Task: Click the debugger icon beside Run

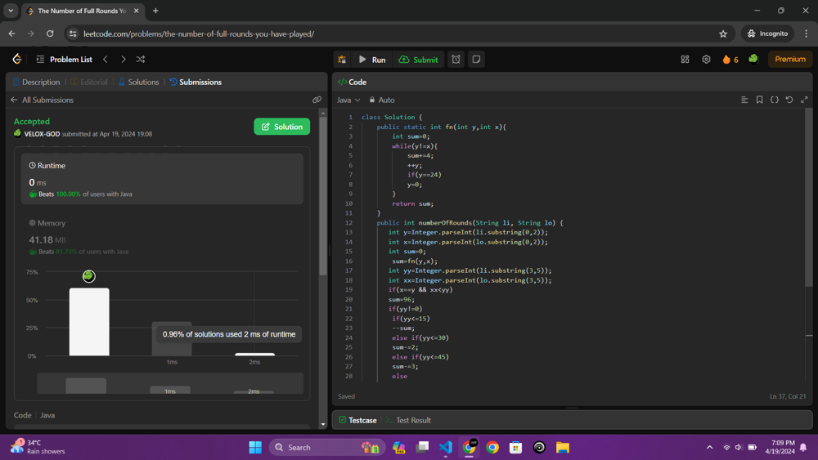Action: (x=342, y=60)
